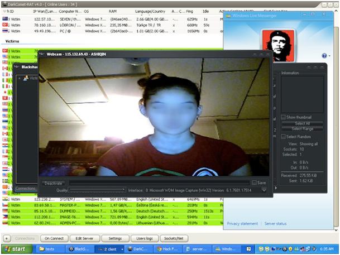Open the Hack P... browser taskbar item
This screenshot has width=340, height=255.
pos(167,249)
